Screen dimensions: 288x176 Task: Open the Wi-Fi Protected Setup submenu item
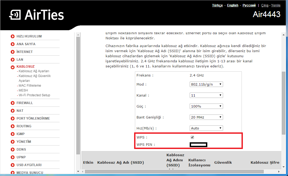[x=34, y=95]
